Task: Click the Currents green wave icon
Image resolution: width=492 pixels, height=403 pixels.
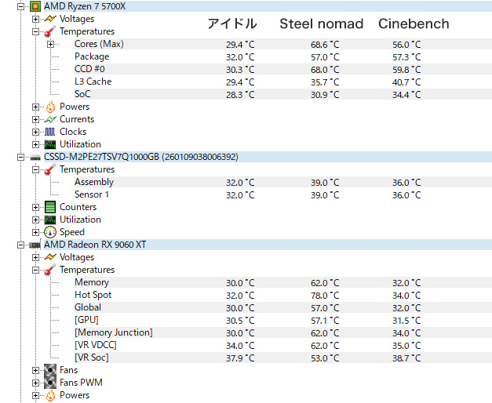Action: click(50, 119)
